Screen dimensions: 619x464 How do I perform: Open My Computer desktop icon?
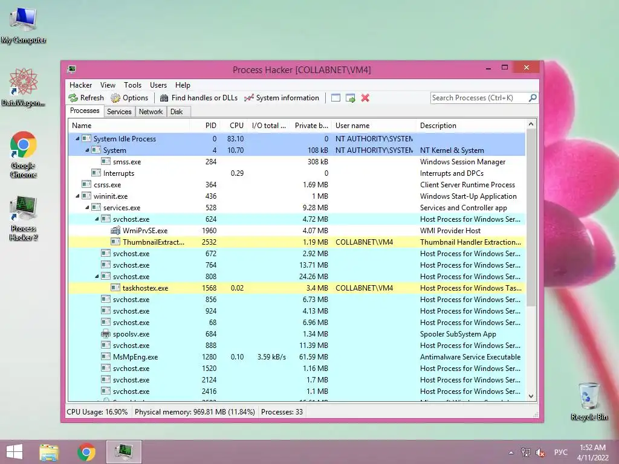[x=24, y=25]
